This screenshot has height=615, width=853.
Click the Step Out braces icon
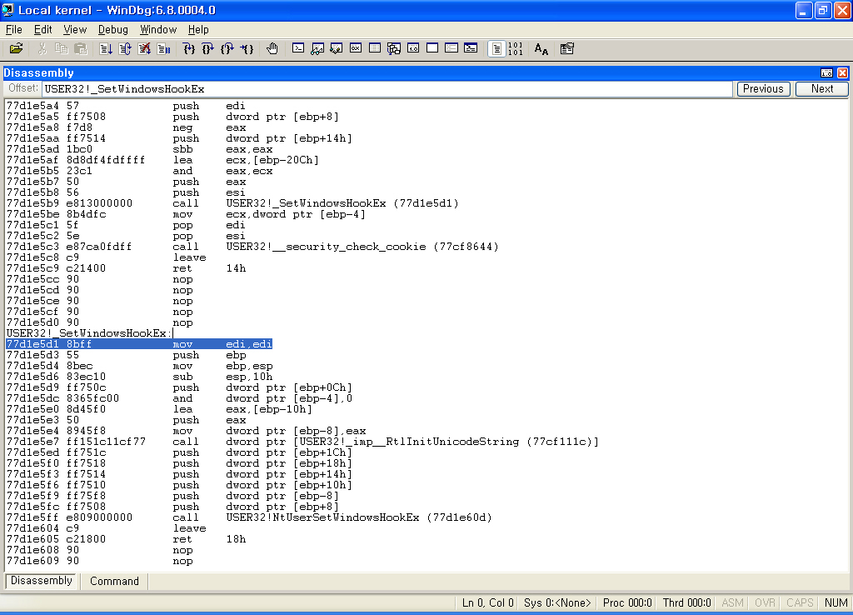click(x=227, y=49)
